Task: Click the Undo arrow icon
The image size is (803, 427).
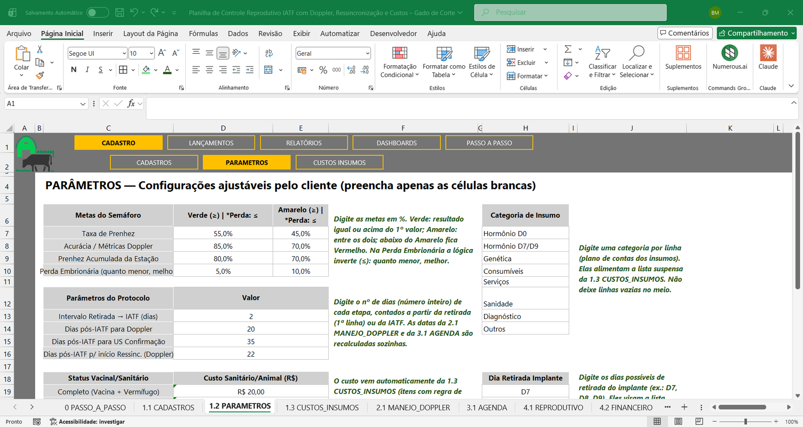Action: click(133, 12)
